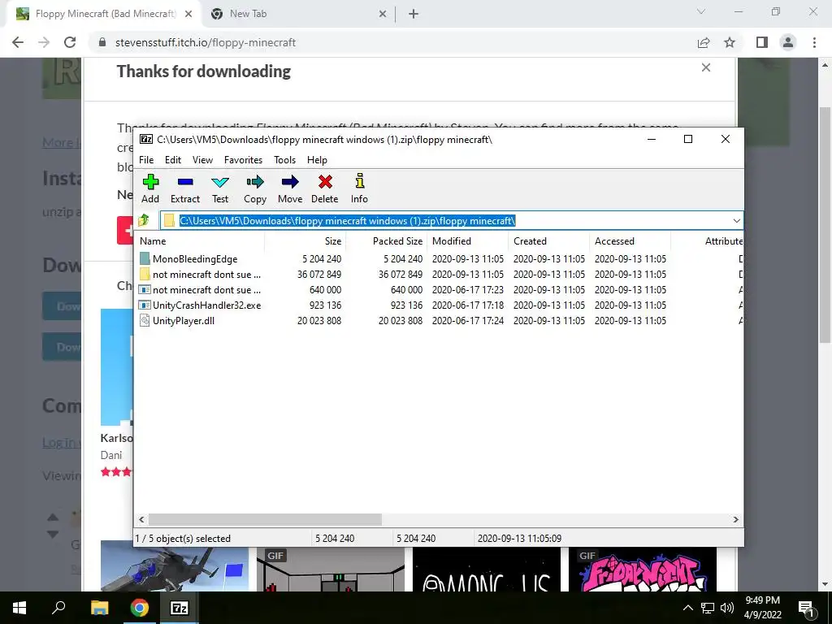The height and width of the screenshot is (624, 832).
Task: Open the File menu in 7-Zip
Action: click(x=146, y=160)
